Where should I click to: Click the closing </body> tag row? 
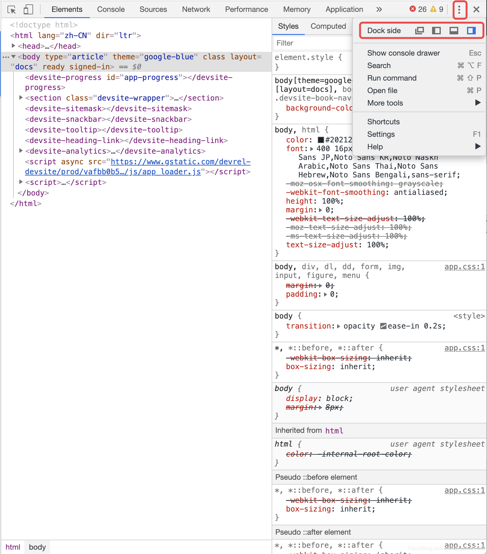pyautogui.click(x=33, y=193)
